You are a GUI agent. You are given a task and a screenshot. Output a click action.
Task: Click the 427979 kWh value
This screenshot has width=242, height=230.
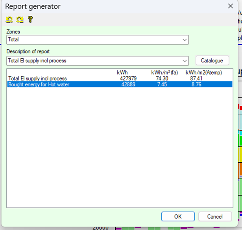(129, 79)
